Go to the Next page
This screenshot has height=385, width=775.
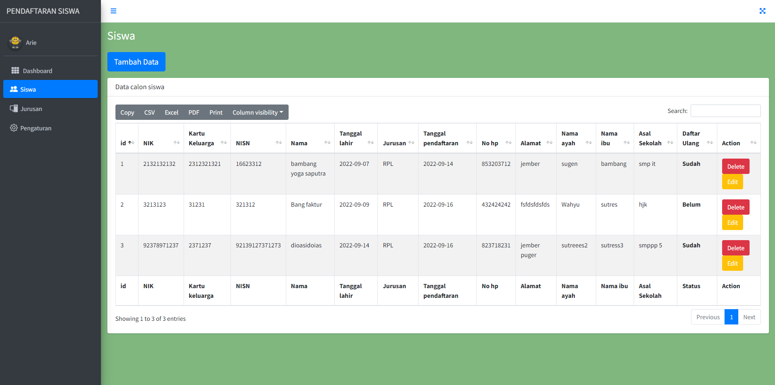point(749,317)
